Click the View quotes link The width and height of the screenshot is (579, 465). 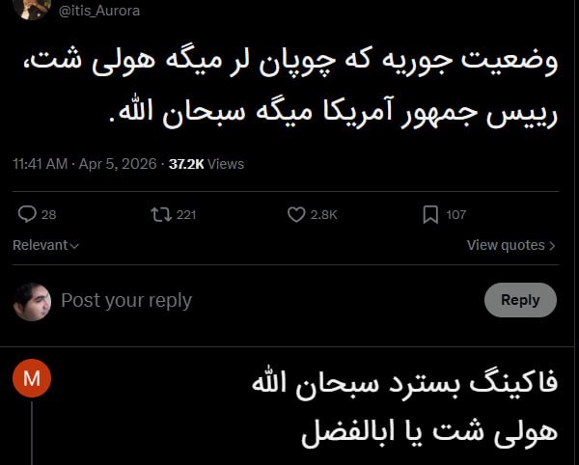click(x=507, y=245)
